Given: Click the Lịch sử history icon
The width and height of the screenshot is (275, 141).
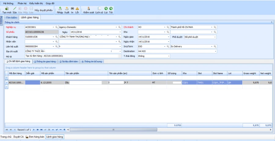Looking at the screenshot, I should [99, 9].
